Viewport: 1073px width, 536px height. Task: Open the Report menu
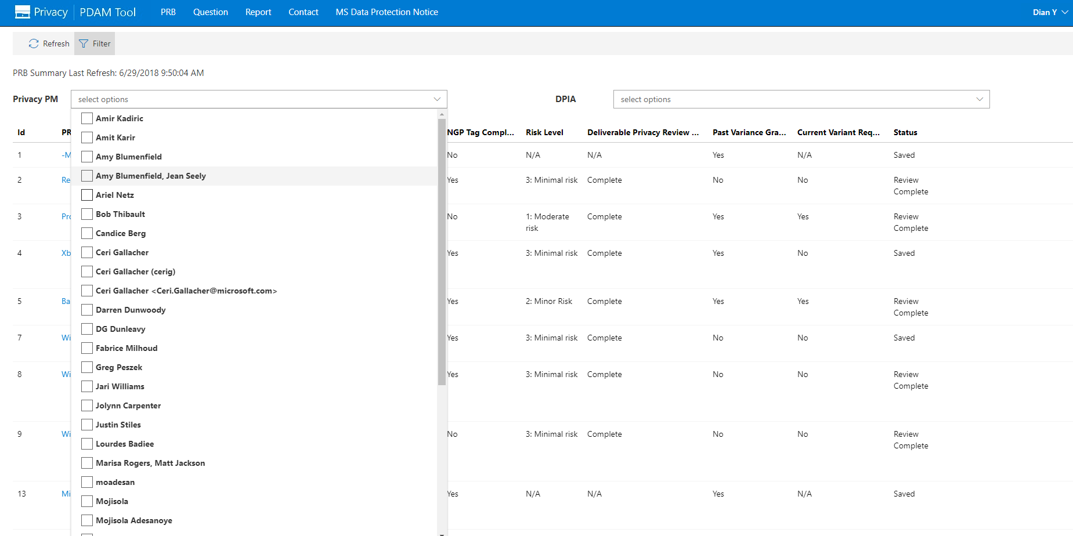click(x=258, y=12)
